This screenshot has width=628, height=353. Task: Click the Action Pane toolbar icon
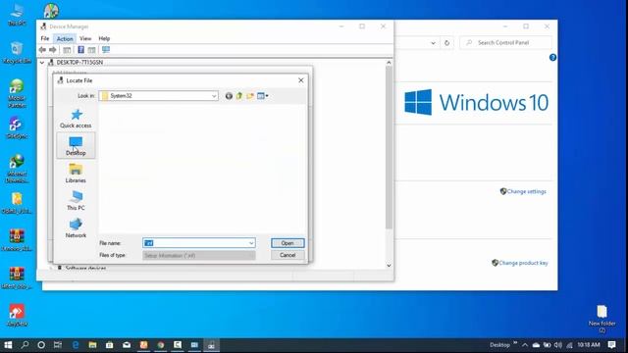tap(91, 50)
